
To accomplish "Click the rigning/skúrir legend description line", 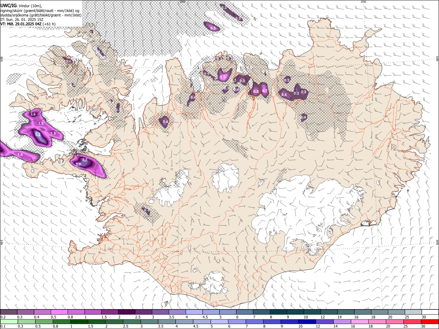I will coord(40,10).
